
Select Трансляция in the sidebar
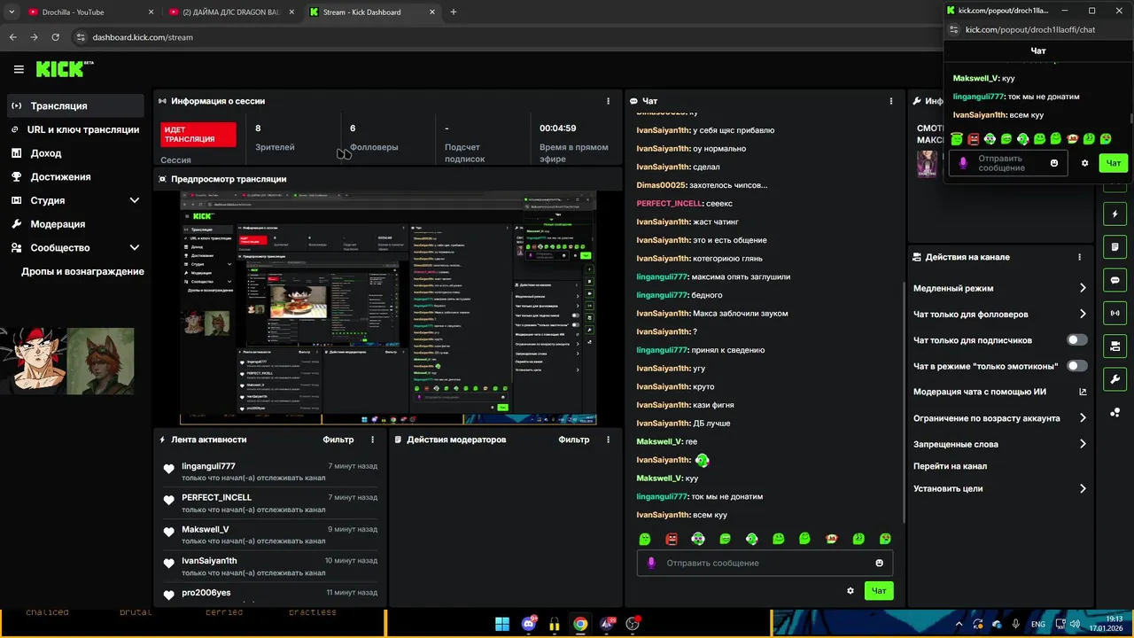(x=75, y=105)
